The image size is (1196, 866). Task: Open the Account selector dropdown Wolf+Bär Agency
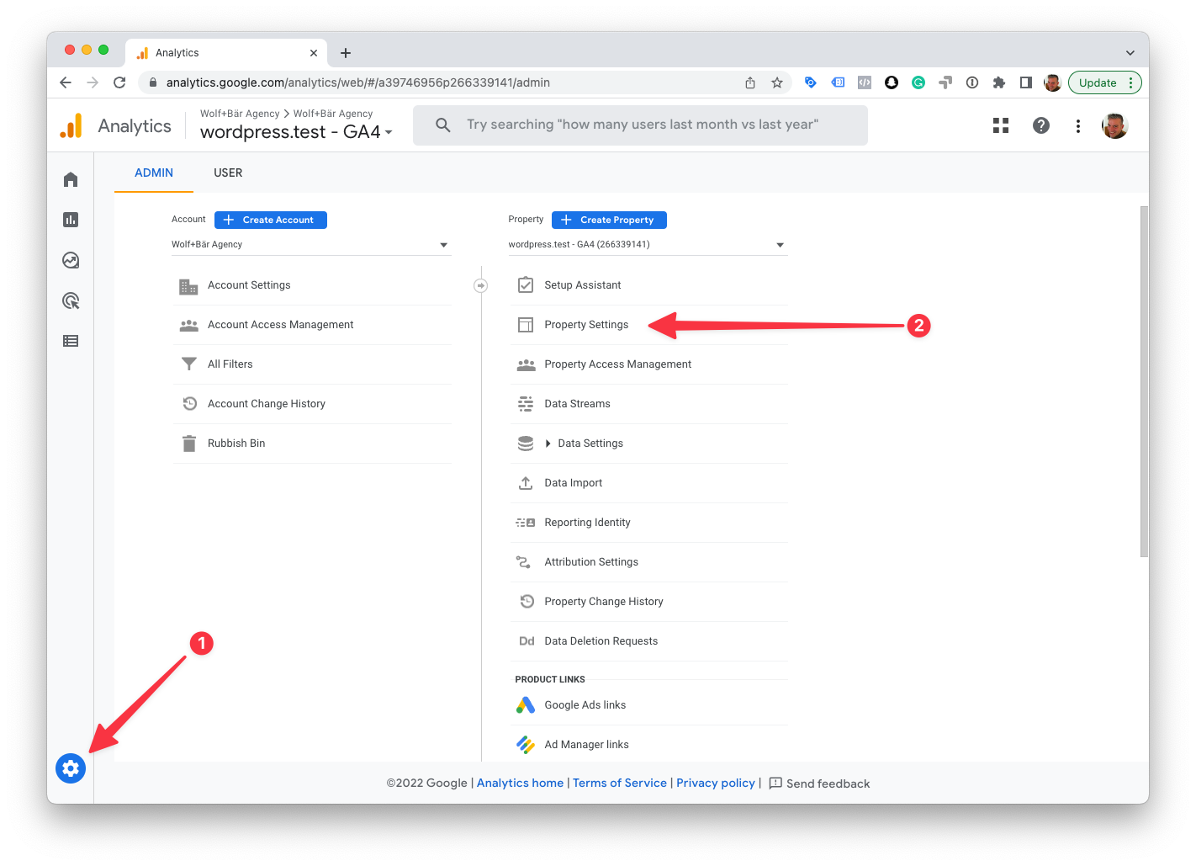(x=311, y=245)
